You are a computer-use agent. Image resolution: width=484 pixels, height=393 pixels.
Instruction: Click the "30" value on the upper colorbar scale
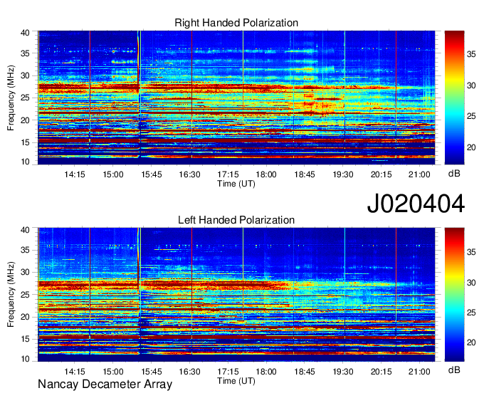471,85
